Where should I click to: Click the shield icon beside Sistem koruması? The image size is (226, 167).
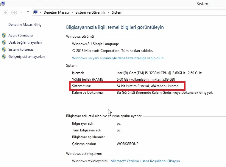[4, 50]
